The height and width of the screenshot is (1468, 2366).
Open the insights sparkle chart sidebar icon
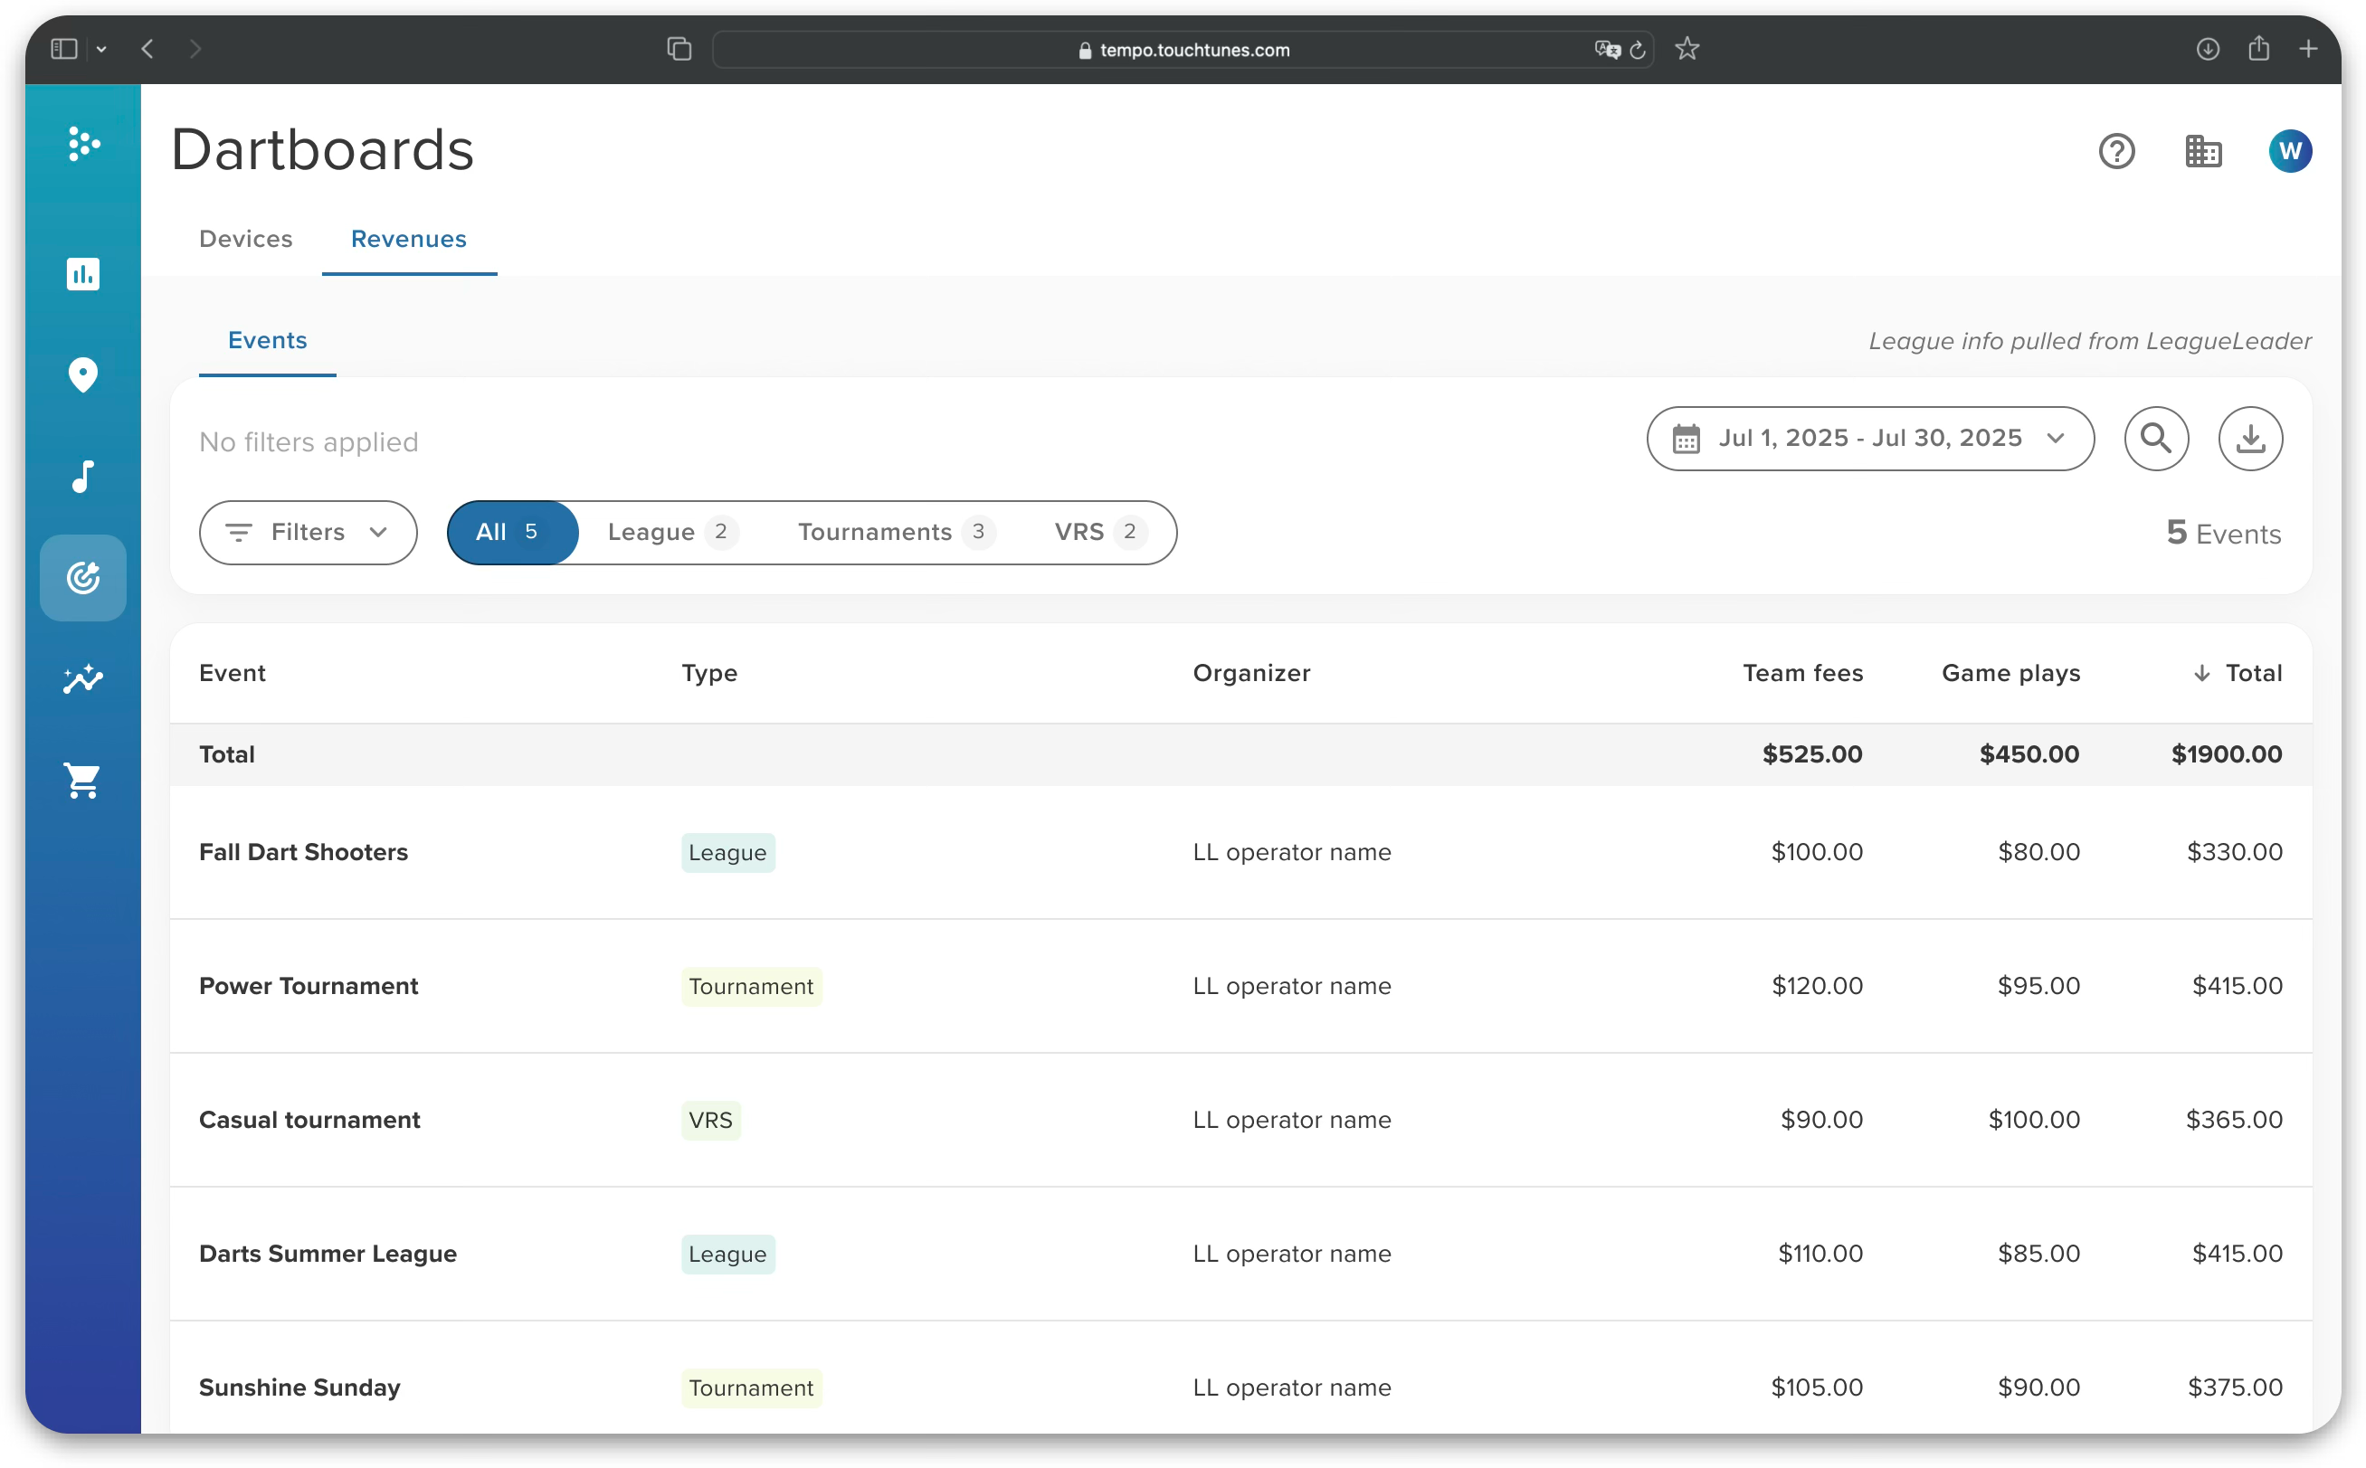tap(82, 678)
